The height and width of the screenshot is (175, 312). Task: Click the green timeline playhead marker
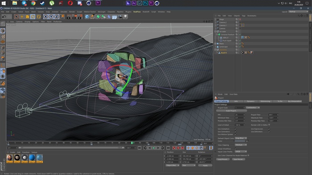132,143
